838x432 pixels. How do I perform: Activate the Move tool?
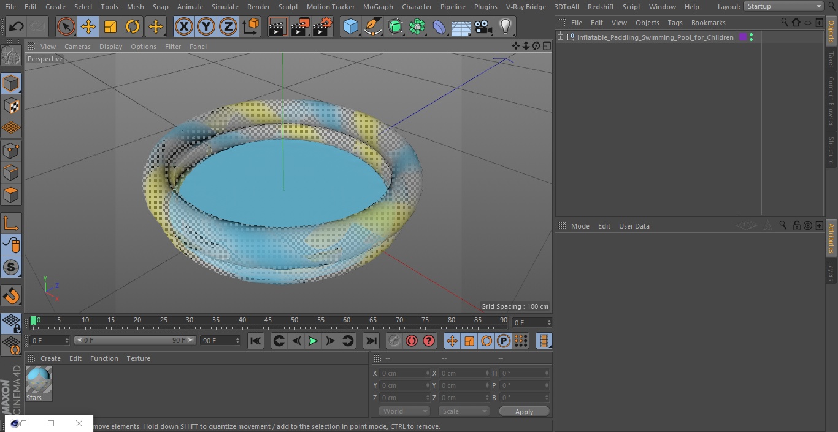(x=88, y=26)
